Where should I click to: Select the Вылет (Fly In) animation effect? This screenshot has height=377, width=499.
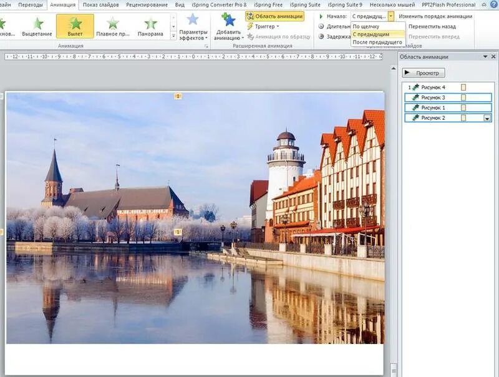[75, 27]
